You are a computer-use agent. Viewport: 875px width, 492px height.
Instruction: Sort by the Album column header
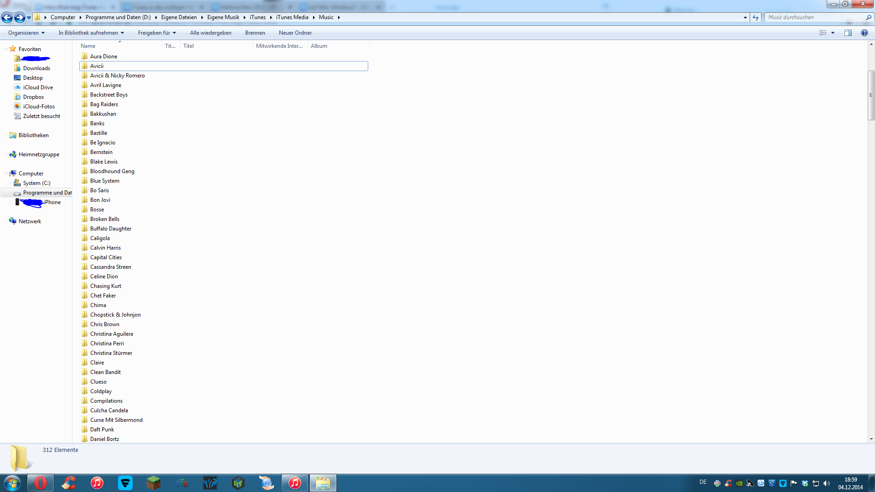coord(339,46)
